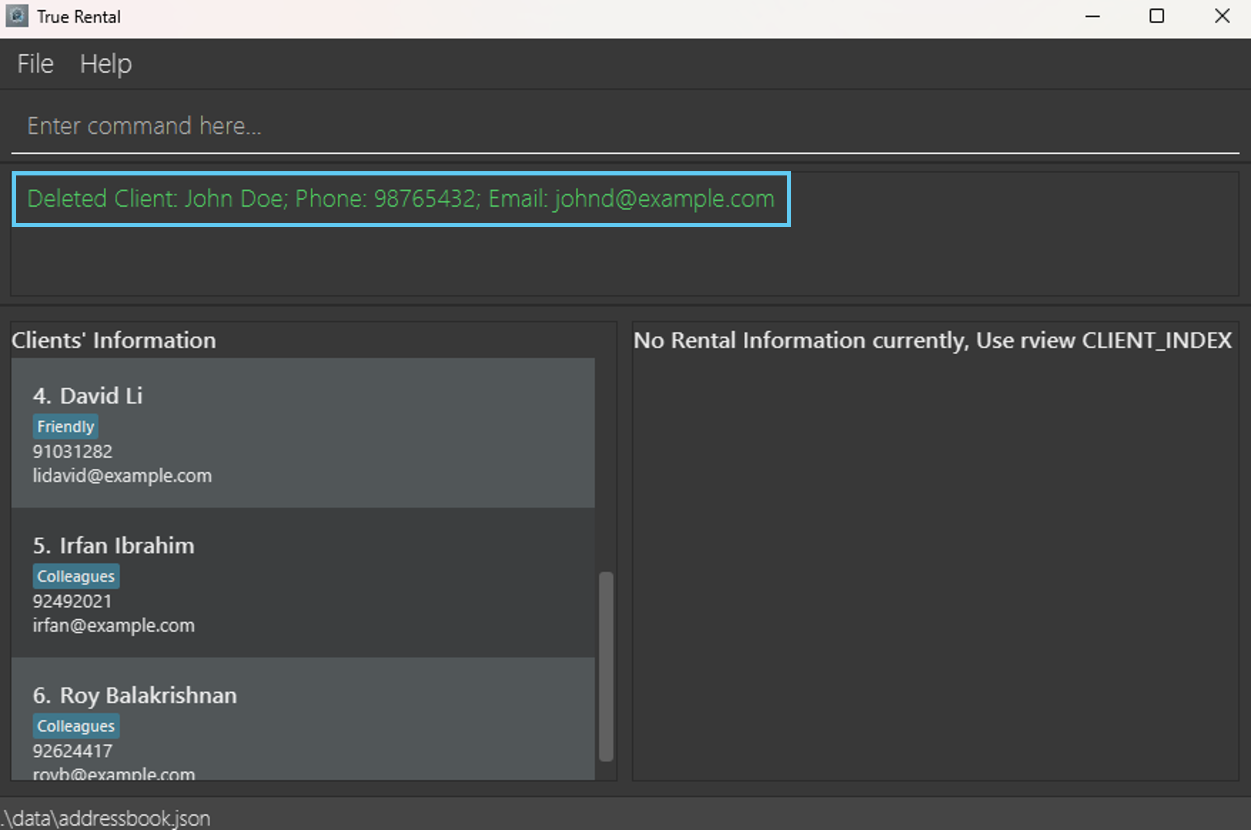Click the Colleagues tag on Roy Balakrishnan
Viewport: 1251px width, 830px height.
click(76, 726)
